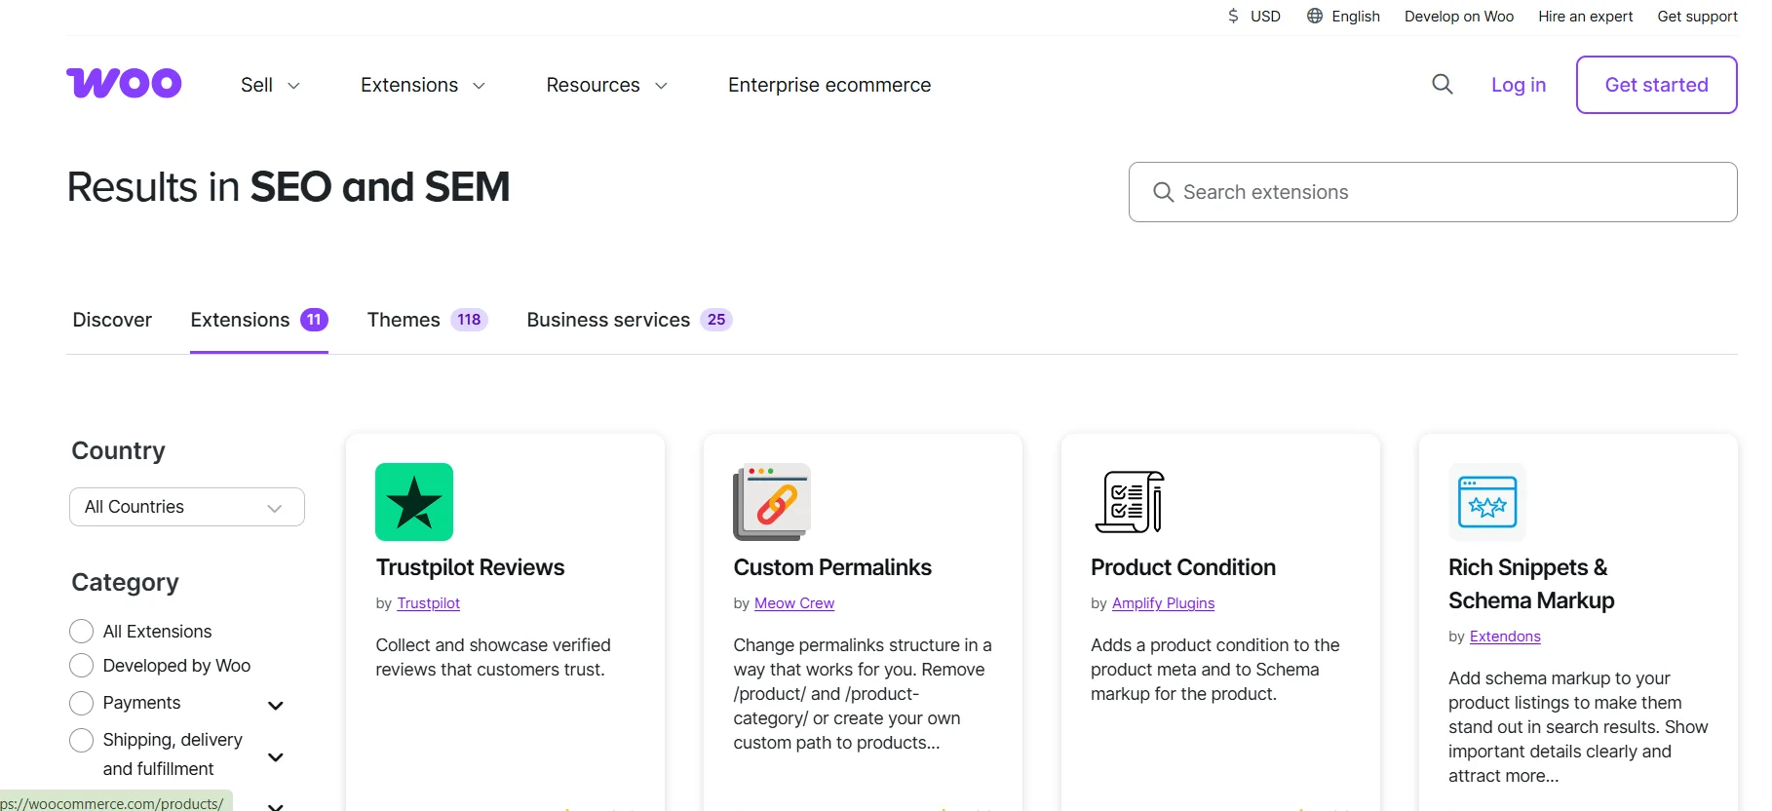Open the Hire an expert link
1772x811 pixels.
[x=1586, y=16]
